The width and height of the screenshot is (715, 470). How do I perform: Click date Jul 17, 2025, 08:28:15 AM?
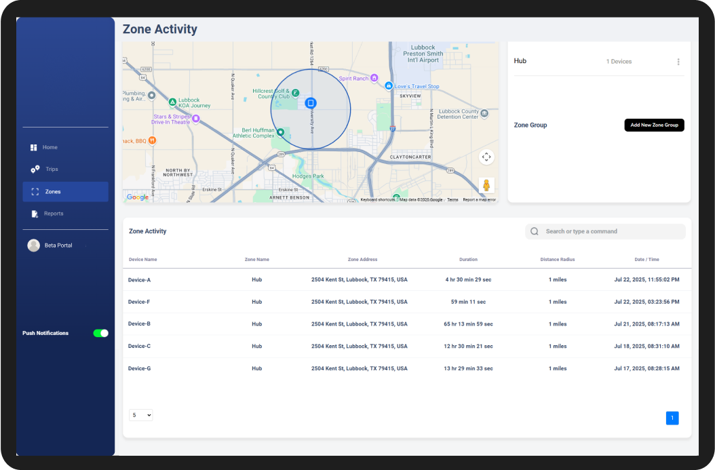pyautogui.click(x=646, y=368)
